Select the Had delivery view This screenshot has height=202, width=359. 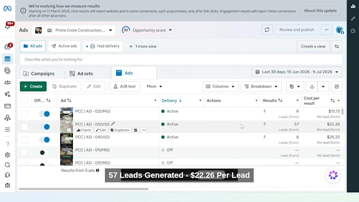coord(103,46)
